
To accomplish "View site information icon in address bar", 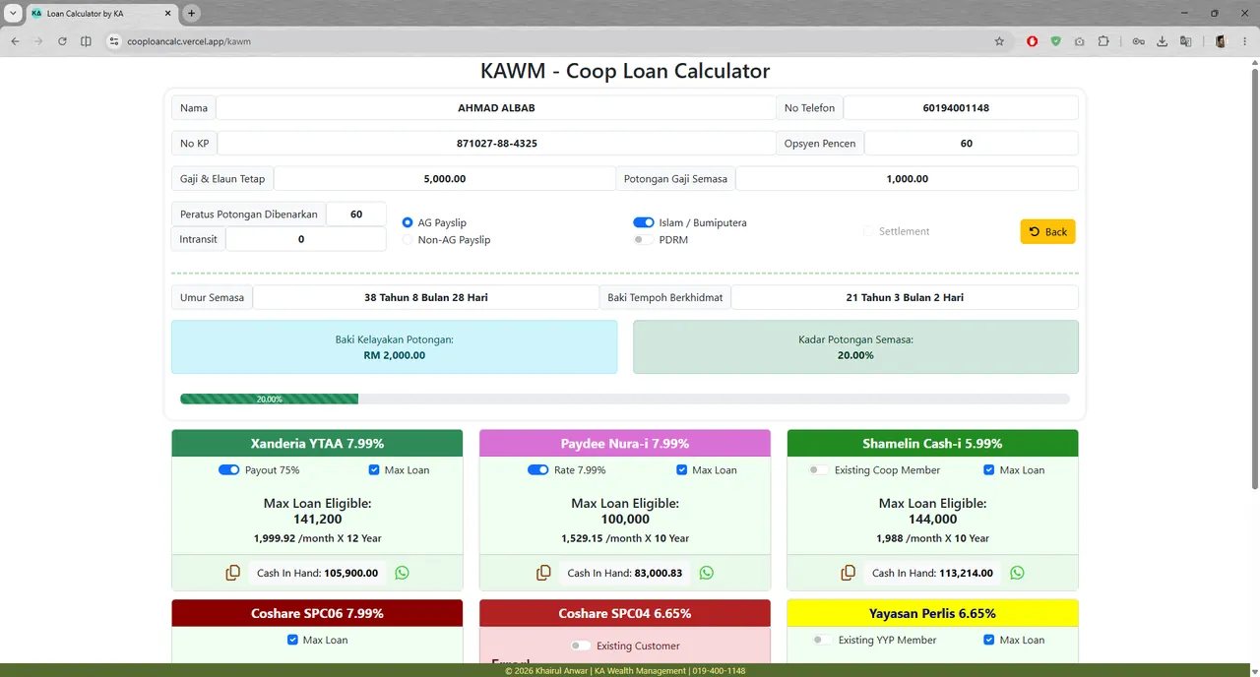I will pyautogui.click(x=113, y=41).
